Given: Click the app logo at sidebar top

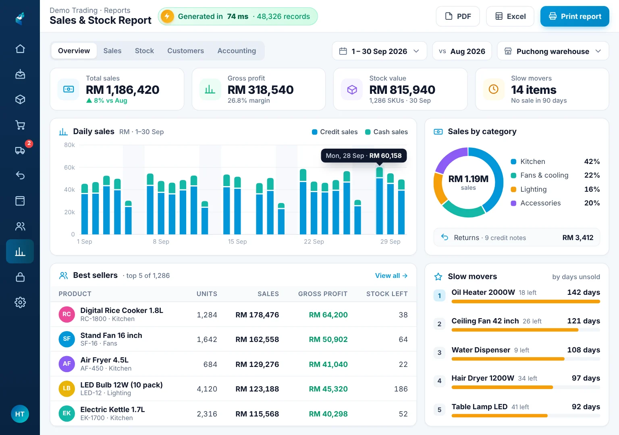Looking at the screenshot, I should (x=20, y=18).
